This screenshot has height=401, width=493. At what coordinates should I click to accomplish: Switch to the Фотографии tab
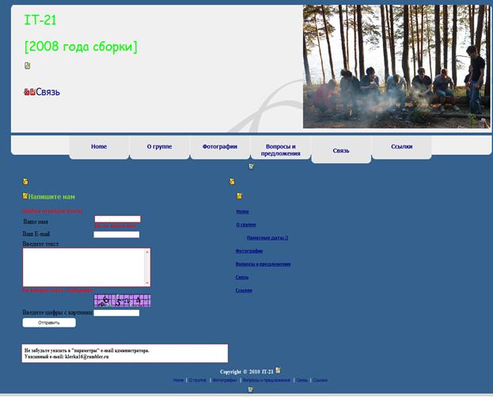point(220,147)
